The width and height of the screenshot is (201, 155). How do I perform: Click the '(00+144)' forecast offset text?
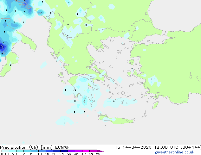pyautogui.click(x=191, y=147)
